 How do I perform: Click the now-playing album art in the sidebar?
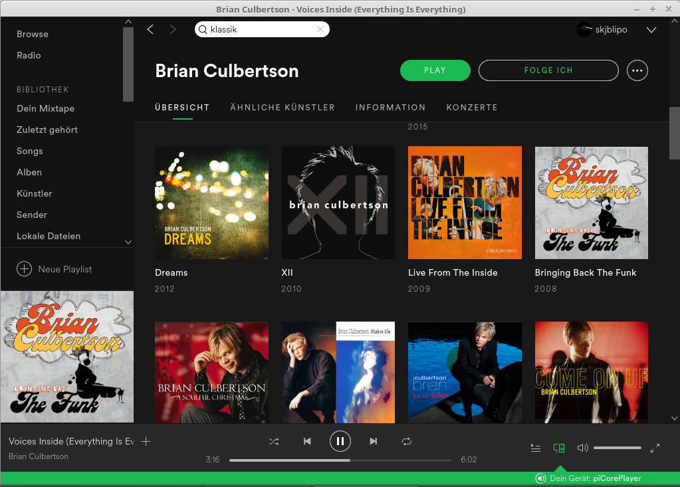(67, 357)
